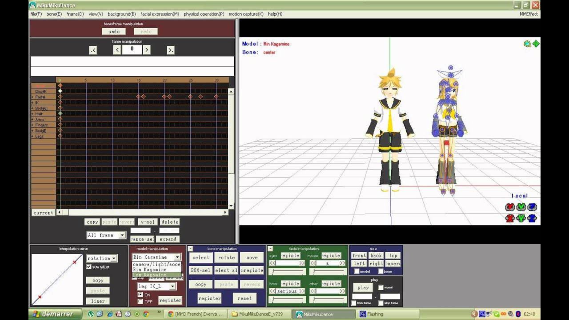
Task: Expand the Facial bone group
Action: tap(32, 97)
